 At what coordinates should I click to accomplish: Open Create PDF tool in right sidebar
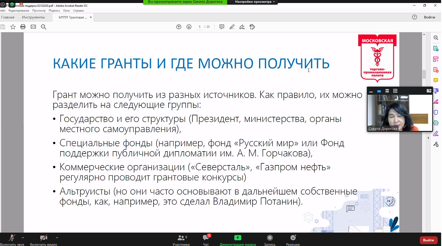pos(436,70)
